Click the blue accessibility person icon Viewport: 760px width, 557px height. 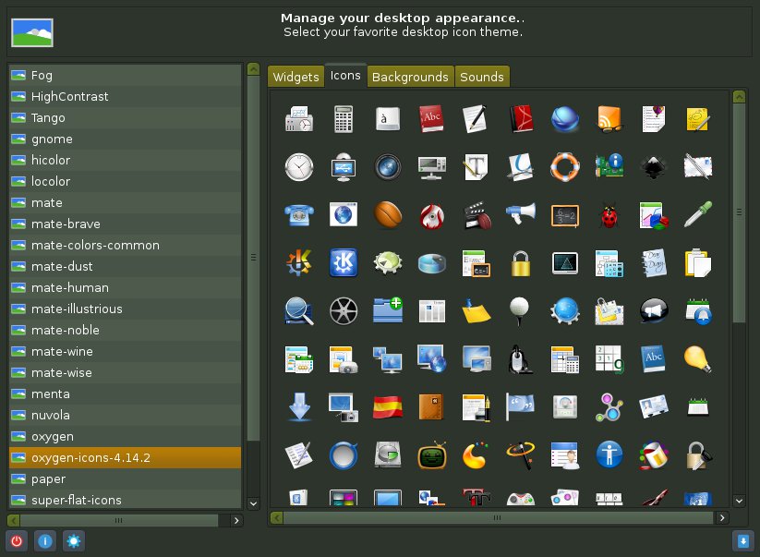[x=609, y=454]
